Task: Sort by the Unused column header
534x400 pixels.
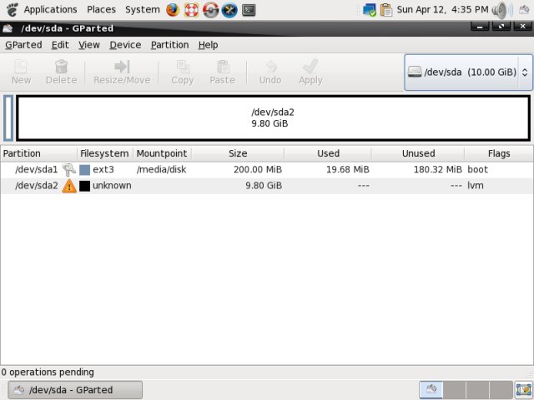Action: point(418,153)
